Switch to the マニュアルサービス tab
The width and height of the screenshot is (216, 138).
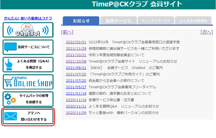(156, 21)
